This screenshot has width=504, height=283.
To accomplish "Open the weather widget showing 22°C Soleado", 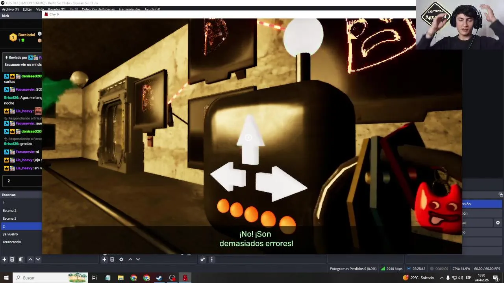I will [x=418, y=278].
